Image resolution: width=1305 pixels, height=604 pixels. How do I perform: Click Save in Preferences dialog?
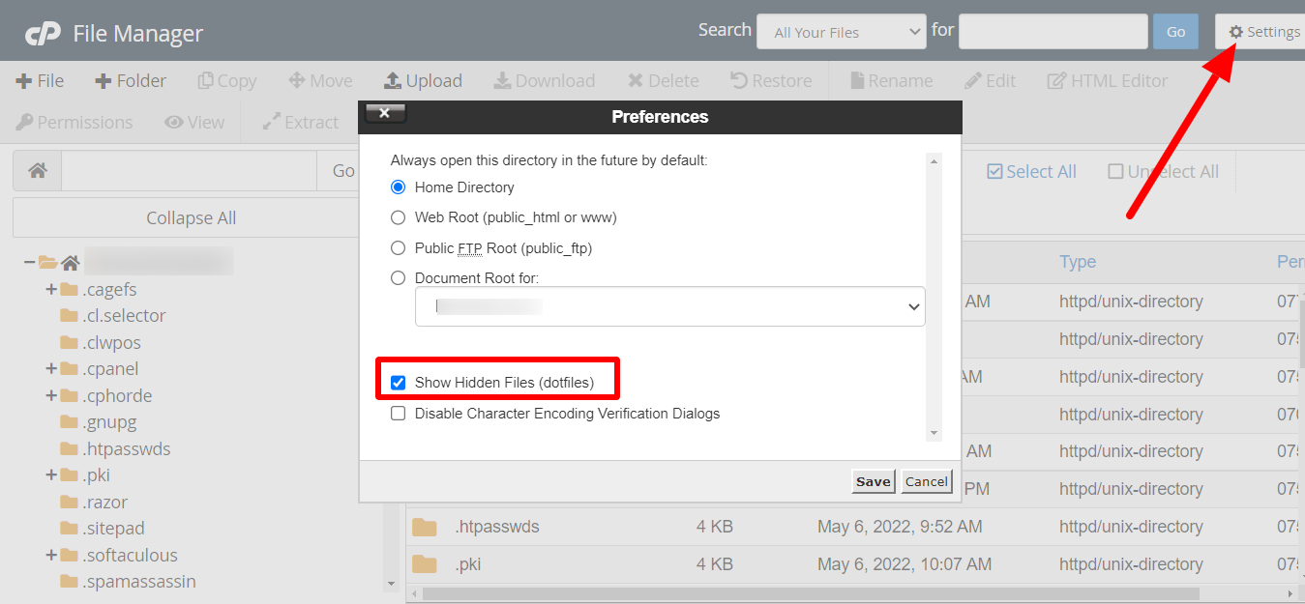point(874,481)
